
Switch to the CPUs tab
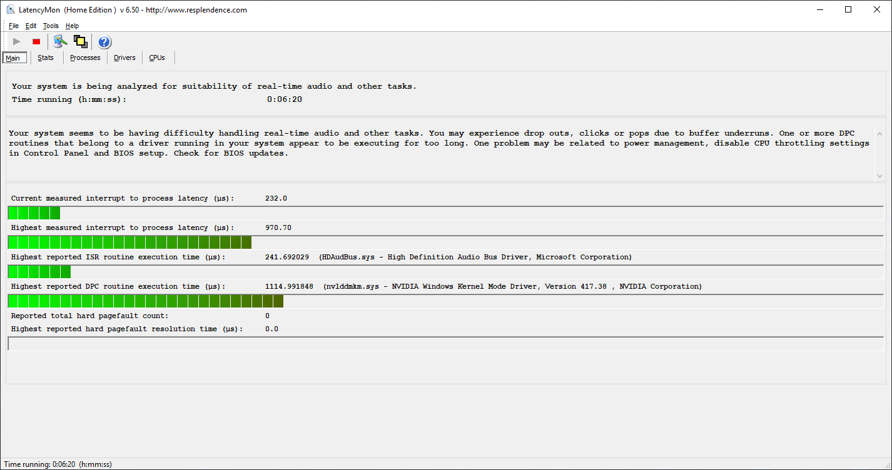point(157,57)
